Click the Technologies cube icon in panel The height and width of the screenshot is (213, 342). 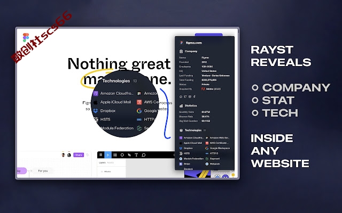click(x=181, y=130)
